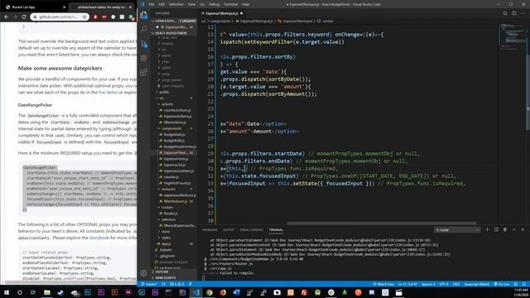Open Cortana search circle on the taskbar
Image resolution: width=530 pixels, height=298 pixels.
point(20,292)
